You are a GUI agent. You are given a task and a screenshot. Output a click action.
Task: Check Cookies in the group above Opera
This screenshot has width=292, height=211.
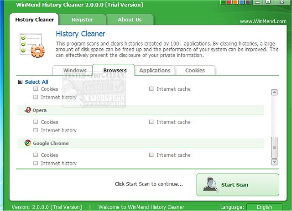[36, 89]
